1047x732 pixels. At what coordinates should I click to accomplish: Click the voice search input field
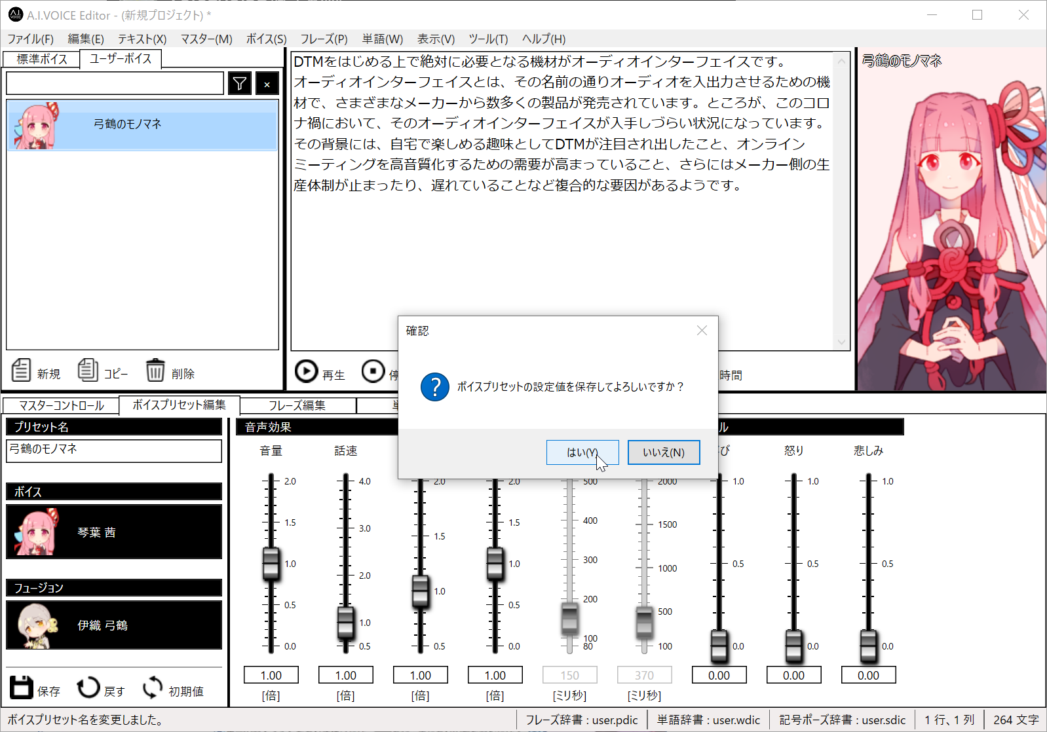coord(115,83)
